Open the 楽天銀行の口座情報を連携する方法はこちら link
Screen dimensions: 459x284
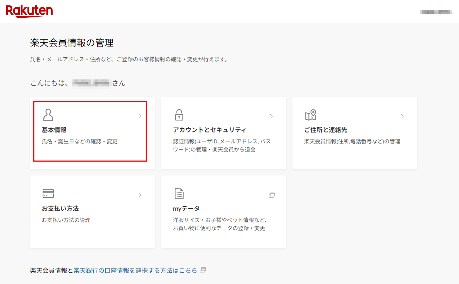click(x=135, y=270)
